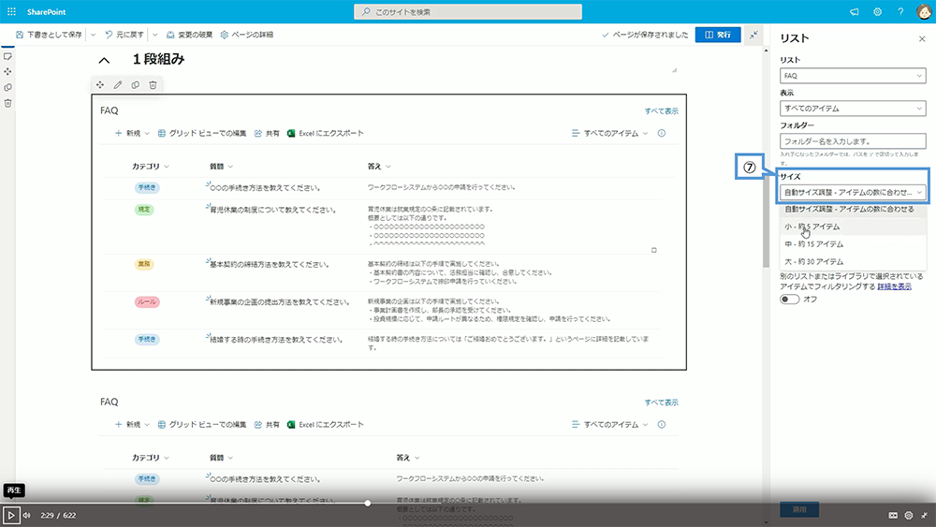The image size is (936, 527).
Task: Toggle video captions icon
Action: (893, 515)
